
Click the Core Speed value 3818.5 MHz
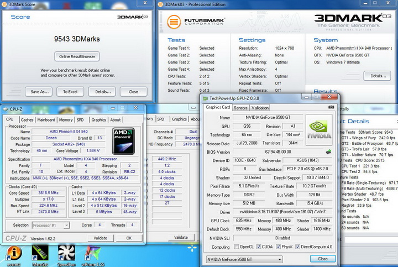(48, 193)
